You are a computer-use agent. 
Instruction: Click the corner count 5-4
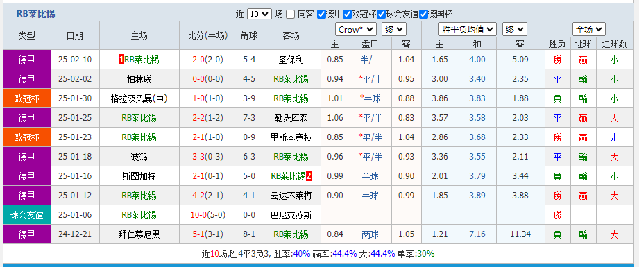point(249,60)
